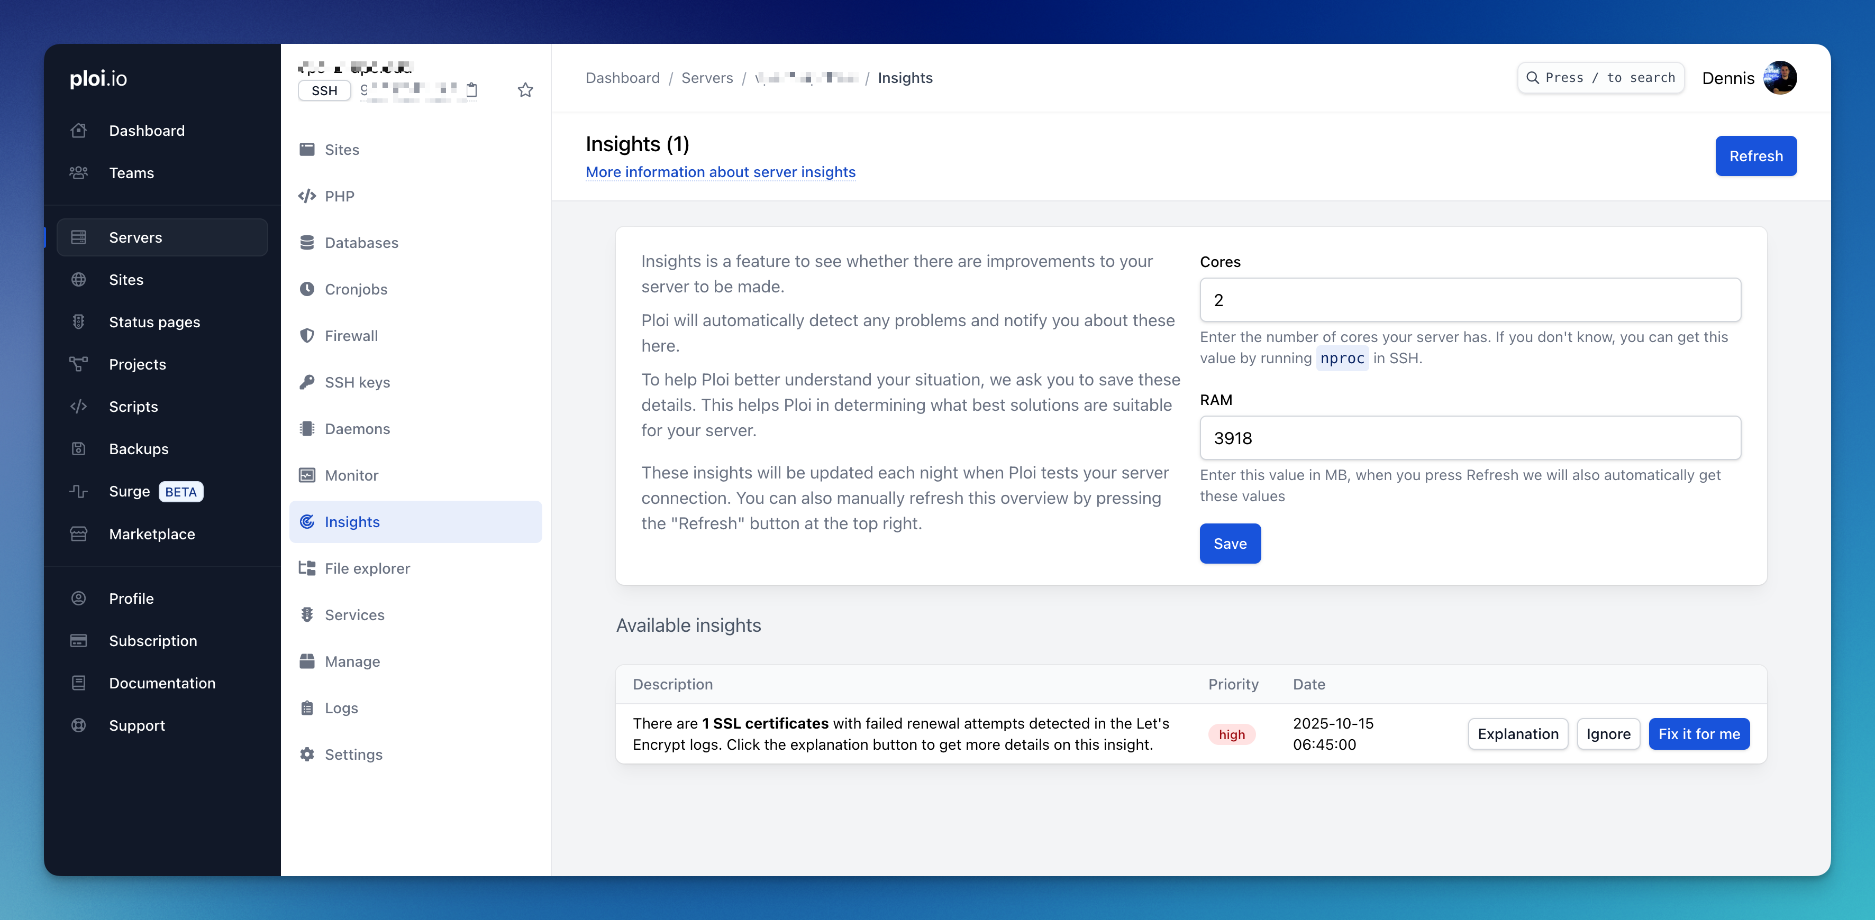1875x920 pixels.
Task: Click the Databases stack icon
Action: pos(307,242)
